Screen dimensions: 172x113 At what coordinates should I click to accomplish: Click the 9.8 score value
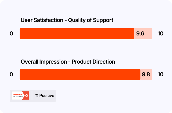coord(145,74)
